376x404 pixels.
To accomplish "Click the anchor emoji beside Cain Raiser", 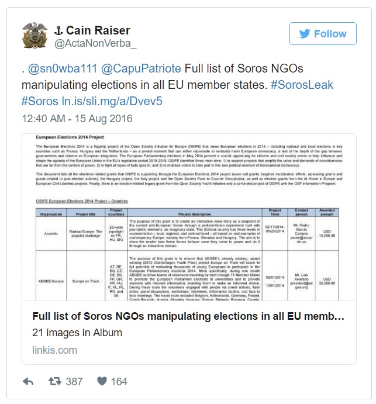I will (58, 30).
